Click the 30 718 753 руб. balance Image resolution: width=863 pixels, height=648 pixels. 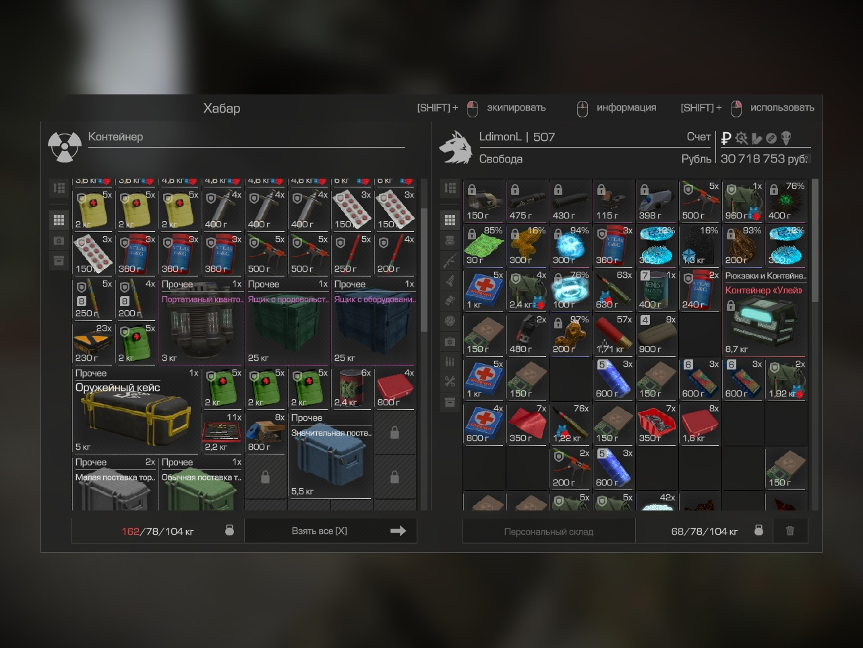point(765,158)
